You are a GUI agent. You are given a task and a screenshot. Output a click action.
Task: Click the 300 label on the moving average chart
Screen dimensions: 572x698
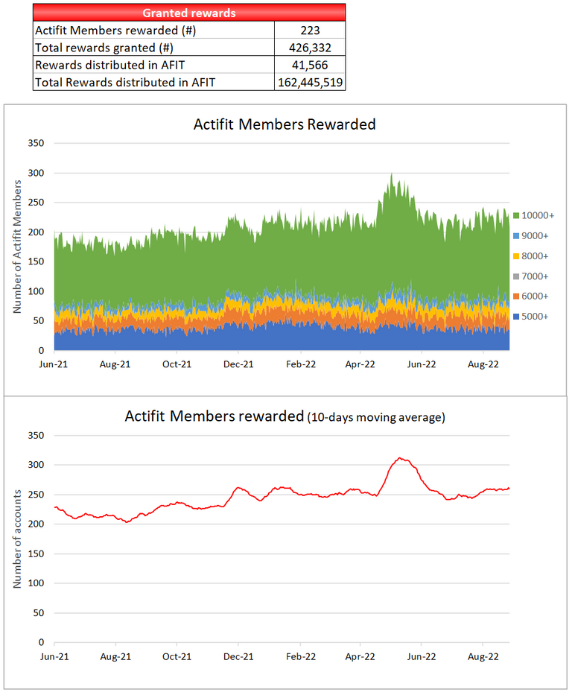point(36,465)
